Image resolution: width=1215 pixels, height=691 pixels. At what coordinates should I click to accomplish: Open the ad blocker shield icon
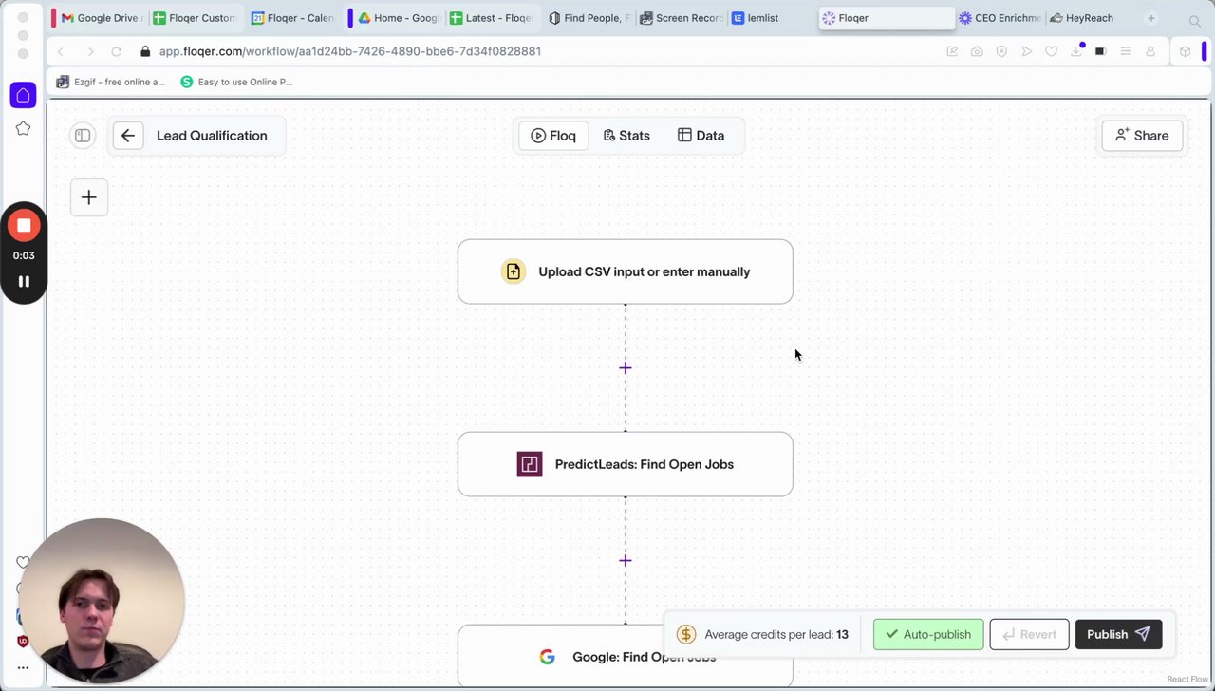click(1001, 51)
